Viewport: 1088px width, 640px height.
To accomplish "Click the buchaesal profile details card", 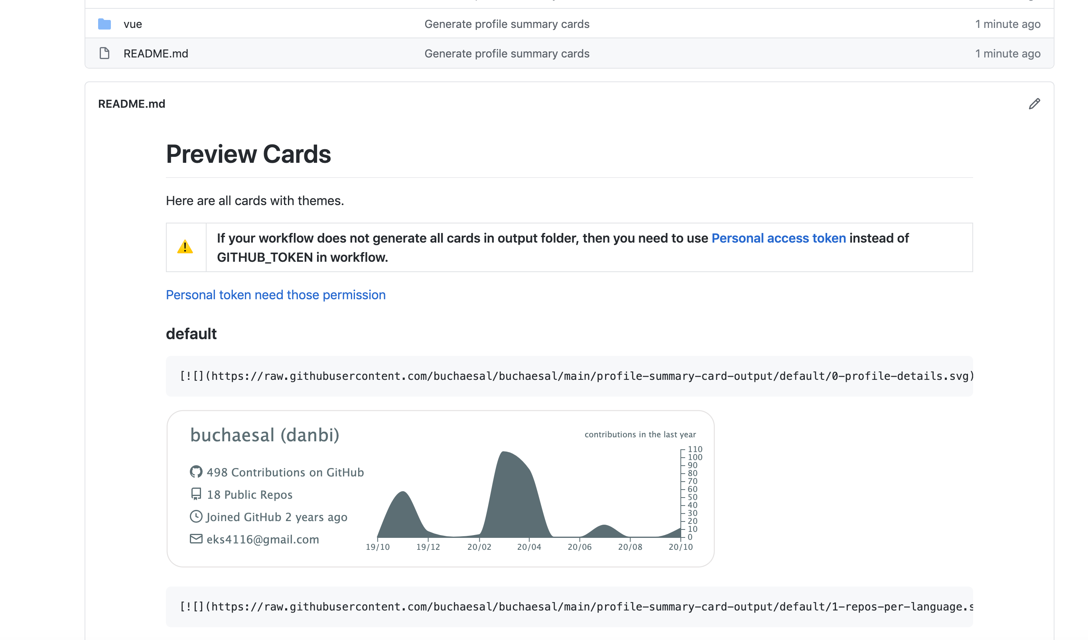I will click(x=440, y=489).
